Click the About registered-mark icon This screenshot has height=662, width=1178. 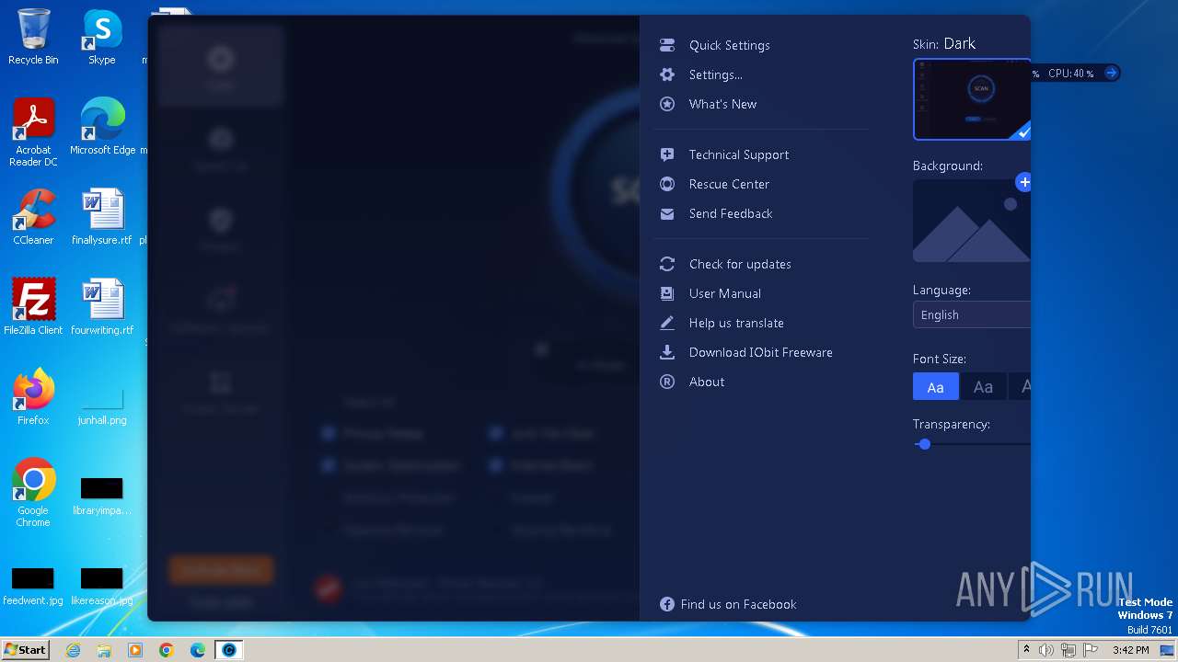coord(667,382)
